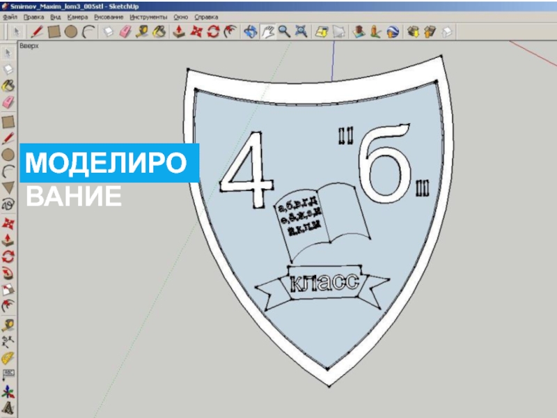Click the greyed Share Component icon
Image resolution: width=557 pixels, height=418 pixels.
pyautogui.click(x=447, y=32)
